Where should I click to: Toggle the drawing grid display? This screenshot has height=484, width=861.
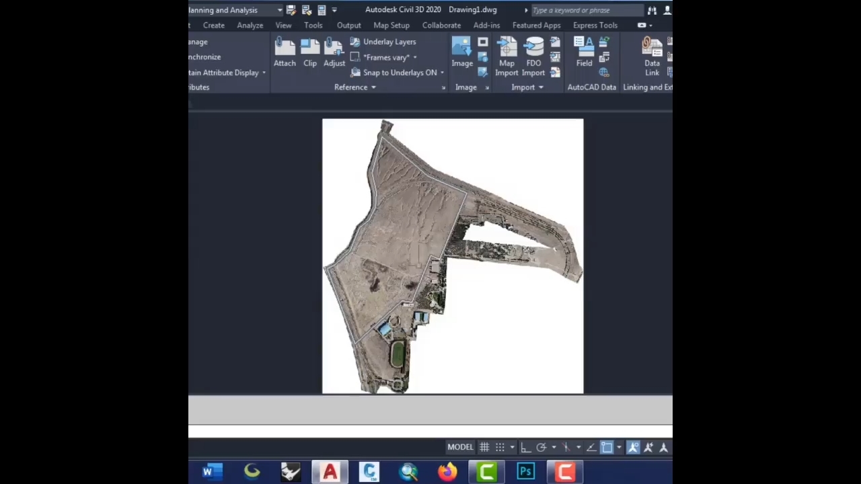pos(484,447)
